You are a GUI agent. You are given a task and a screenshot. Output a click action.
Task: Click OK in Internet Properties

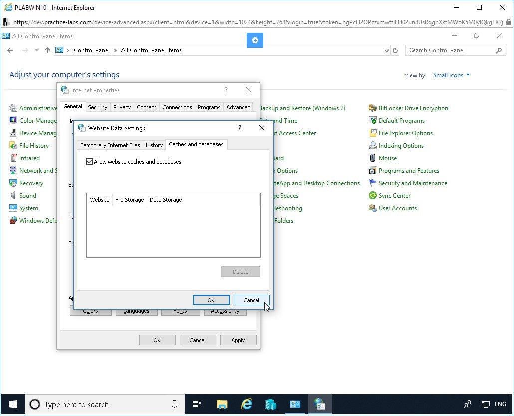point(157,340)
